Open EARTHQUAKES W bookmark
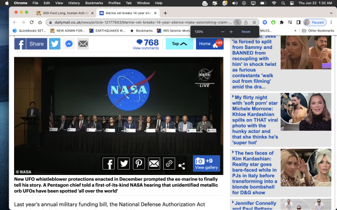 tap(107, 31)
